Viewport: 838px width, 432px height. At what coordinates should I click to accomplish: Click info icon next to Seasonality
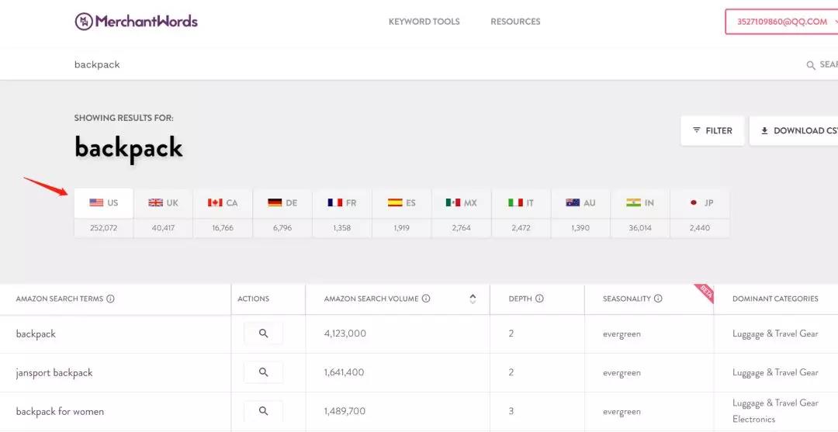tap(658, 299)
